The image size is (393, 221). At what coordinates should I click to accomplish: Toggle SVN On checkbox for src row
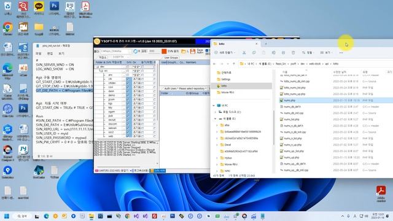click(128, 71)
